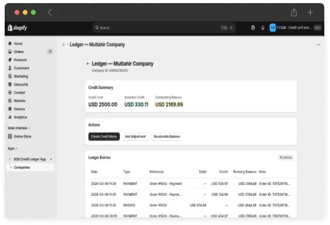Viewport: 330px width, 225px height.
Task: Open the Sidekick assistant icon
Action: (253, 28)
